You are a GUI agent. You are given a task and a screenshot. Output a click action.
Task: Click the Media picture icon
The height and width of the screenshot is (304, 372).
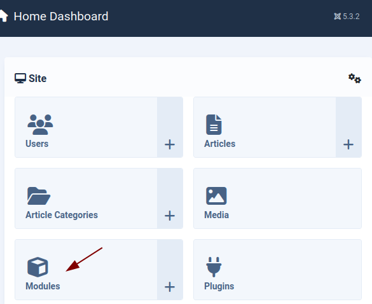coord(216,196)
